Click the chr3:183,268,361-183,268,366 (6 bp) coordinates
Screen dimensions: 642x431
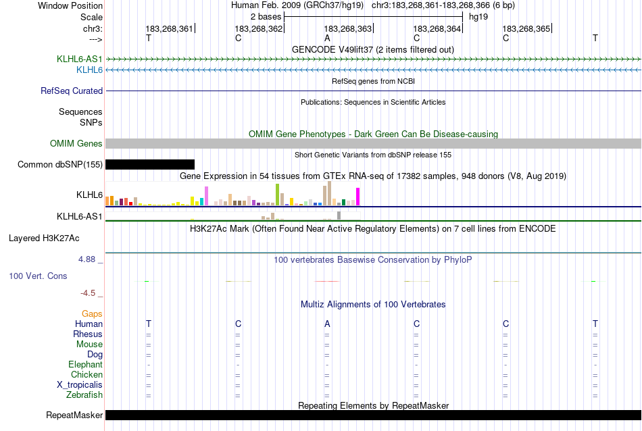tap(443, 5)
